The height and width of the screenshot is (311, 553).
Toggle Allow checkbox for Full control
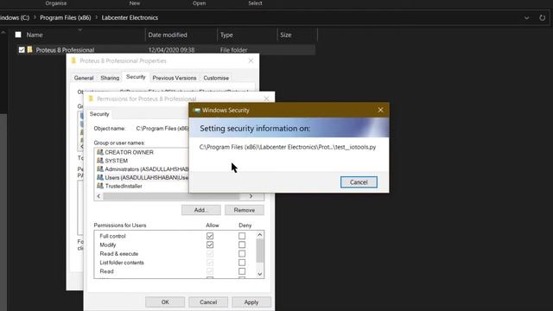tap(210, 236)
